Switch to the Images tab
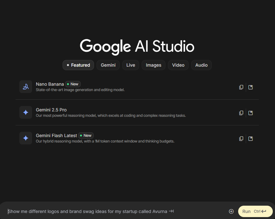Image resolution: width=275 pixels, height=219 pixels. pyautogui.click(x=153, y=65)
